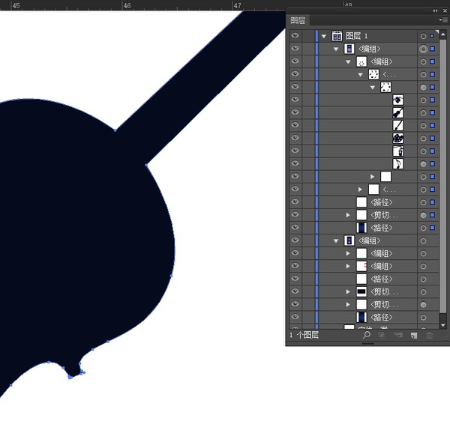Click filled target circle of music note sublayer
450x439 pixels.
(423, 164)
